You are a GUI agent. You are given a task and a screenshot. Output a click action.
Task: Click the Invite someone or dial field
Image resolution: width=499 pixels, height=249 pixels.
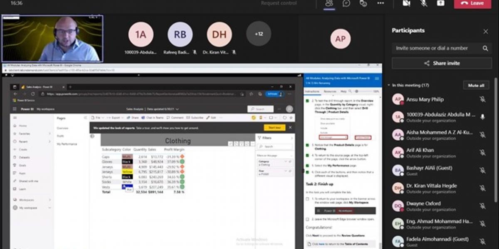click(x=442, y=48)
